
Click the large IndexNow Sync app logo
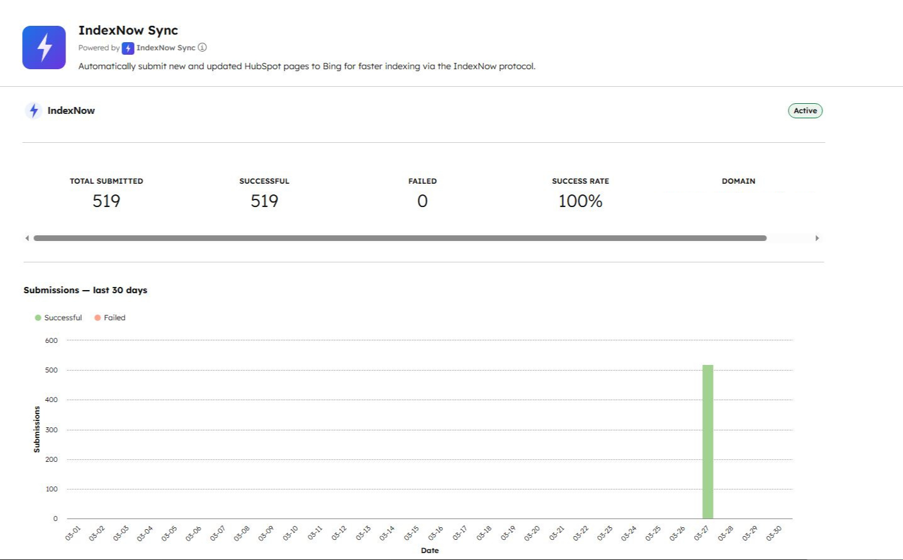pos(44,47)
